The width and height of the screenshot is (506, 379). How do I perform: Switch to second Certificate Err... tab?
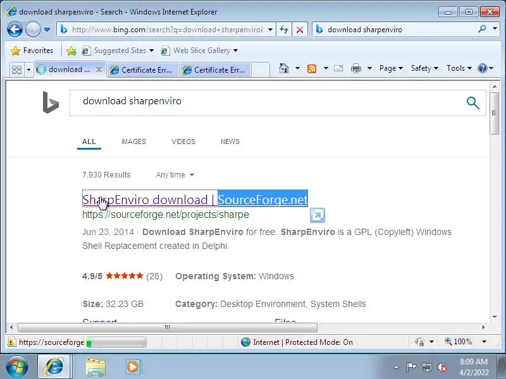pyautogui.click(x=215, y=70)
